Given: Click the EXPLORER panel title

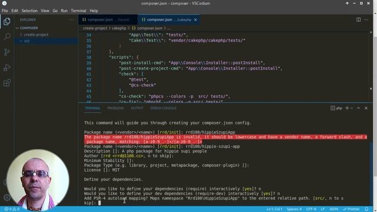Looking at the screenshot, I should (28, 20).
